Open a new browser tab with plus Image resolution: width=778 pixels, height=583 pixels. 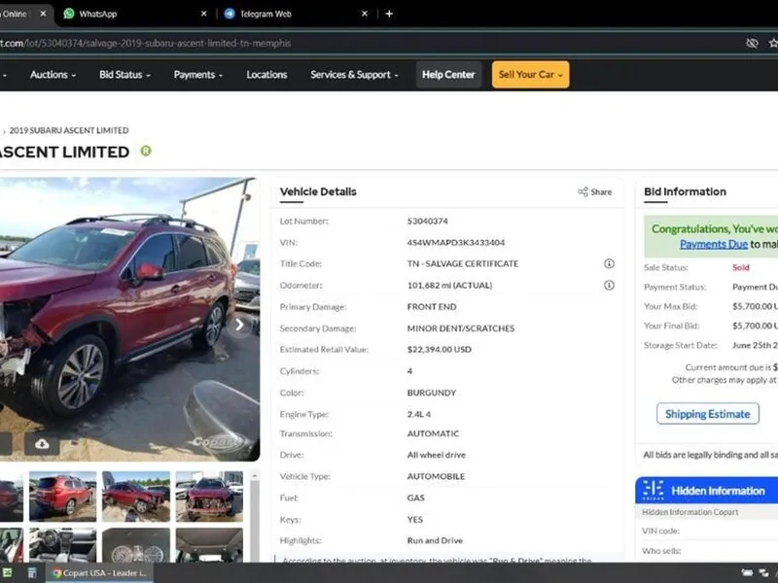[x=389, y=14]
